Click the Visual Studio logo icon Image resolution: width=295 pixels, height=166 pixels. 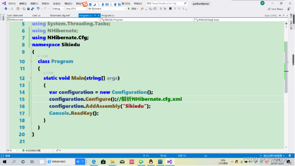coord(4,3)
